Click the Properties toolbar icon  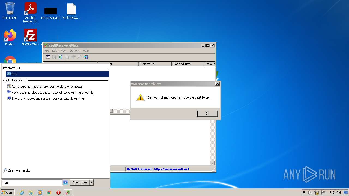[x=73, y=57]
